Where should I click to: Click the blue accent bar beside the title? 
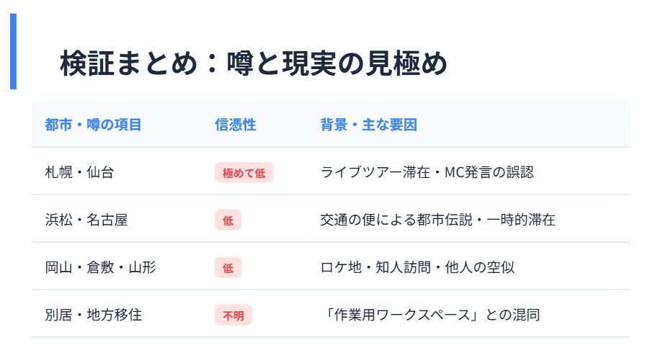(x=13, y=52)
